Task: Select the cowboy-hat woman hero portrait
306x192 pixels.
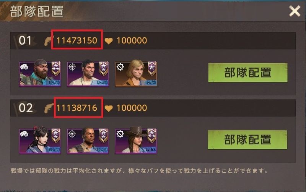Action: tap(136, 141)
